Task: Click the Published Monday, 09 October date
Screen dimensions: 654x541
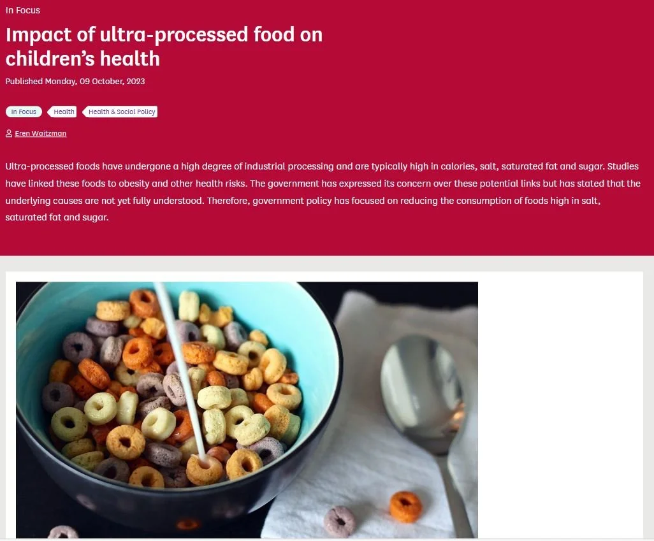Action: point(75,82)
